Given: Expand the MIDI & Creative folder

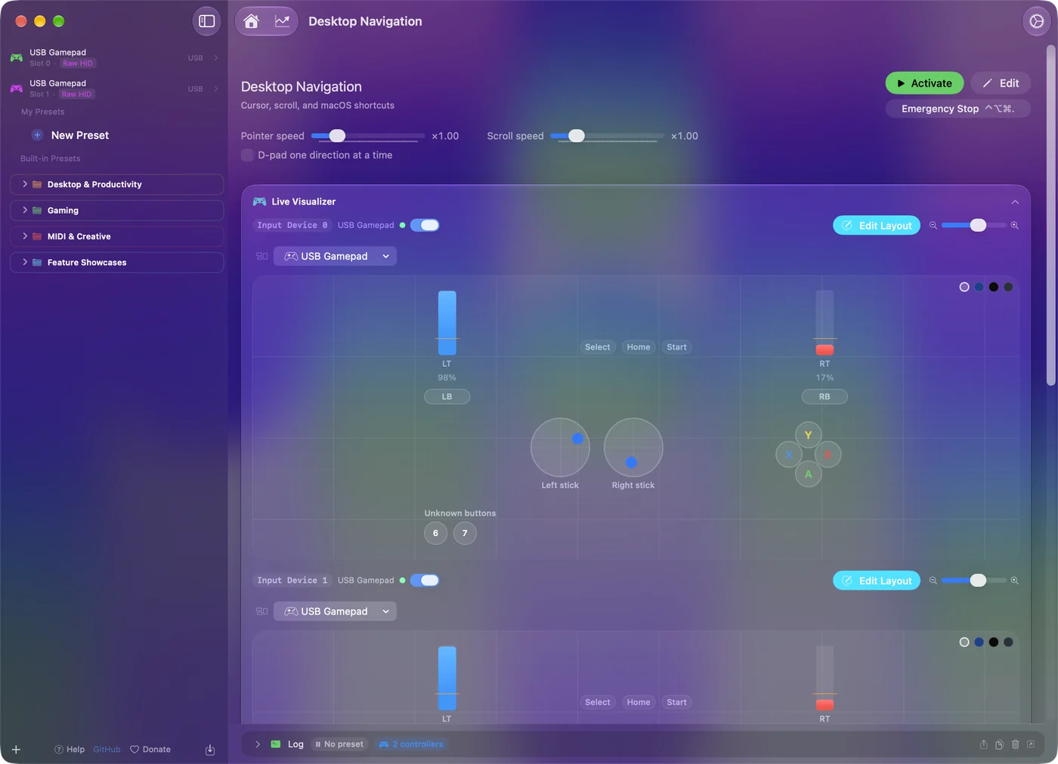Looking at the screenshot, I should coord(117,236).
